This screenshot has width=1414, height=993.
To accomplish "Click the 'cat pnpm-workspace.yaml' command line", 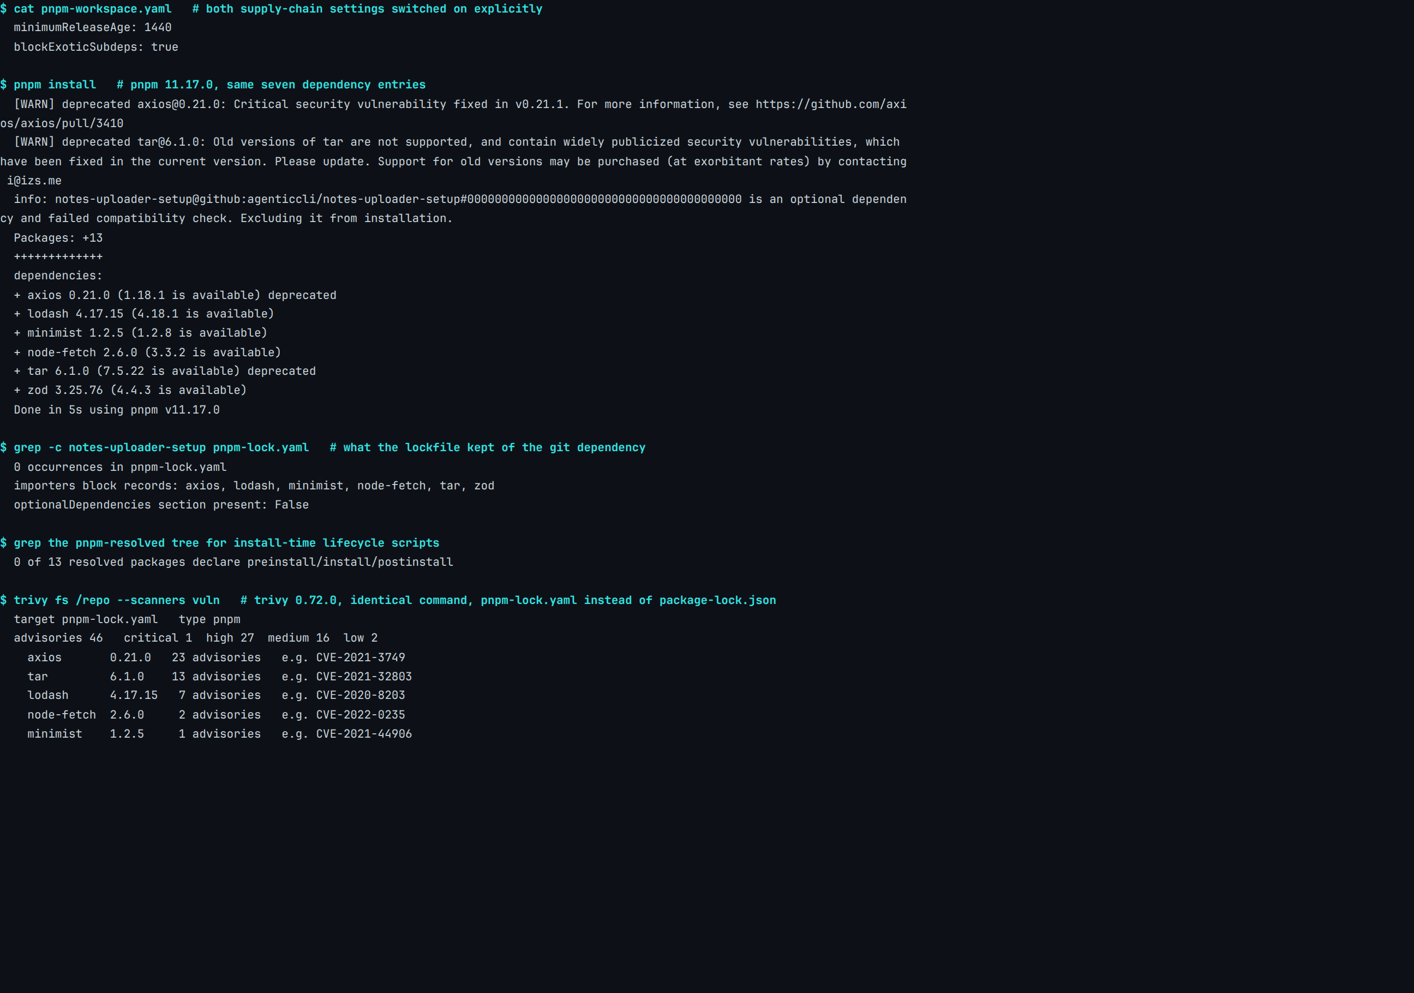I will (271, 9).
